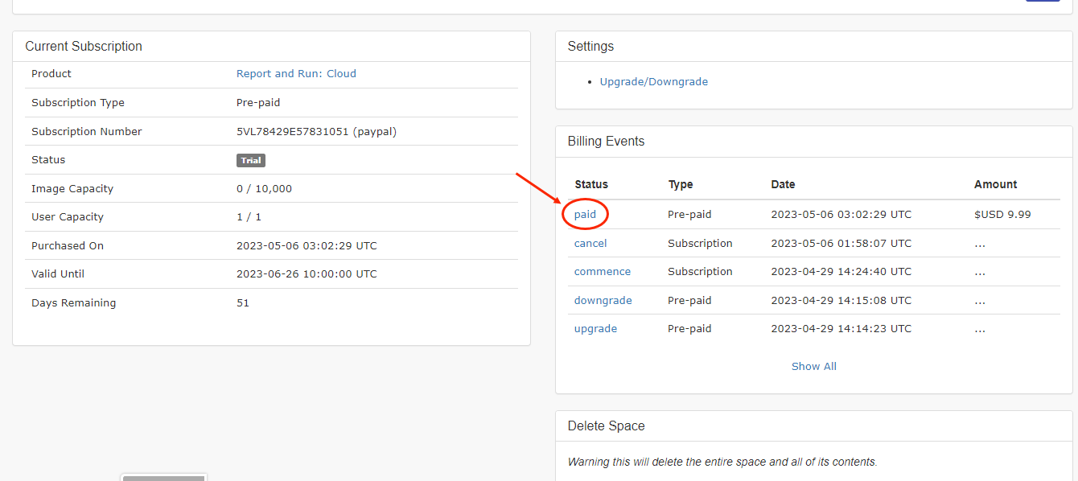
Task: Open the Upgrade/Downgrade settings link
Action: [653, 81]
